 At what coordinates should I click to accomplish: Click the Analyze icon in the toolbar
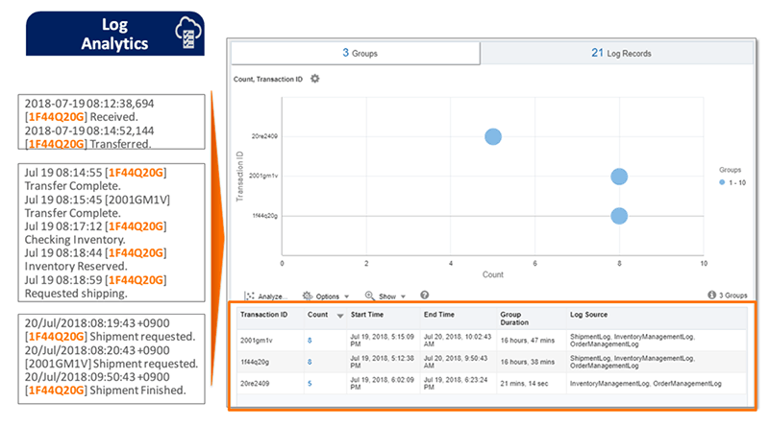[x=250, y=296]
